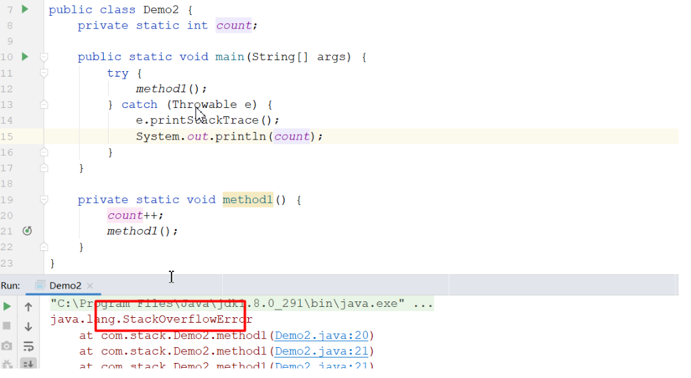Collapse the main method at line 10

click(44, 57)
